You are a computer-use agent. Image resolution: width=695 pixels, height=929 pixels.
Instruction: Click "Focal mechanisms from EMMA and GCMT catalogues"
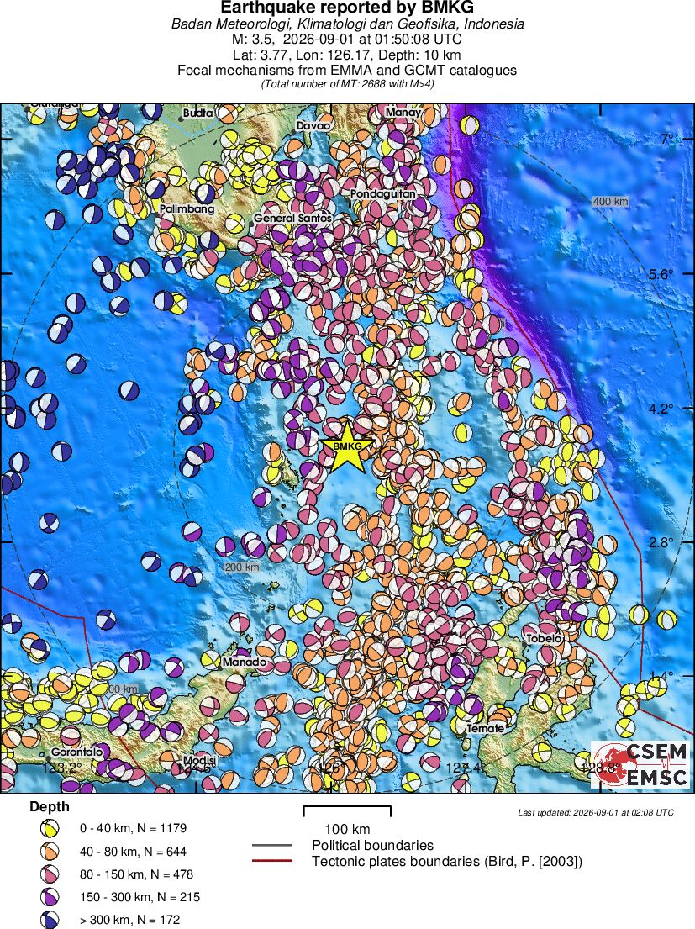[x=348, y=71]
